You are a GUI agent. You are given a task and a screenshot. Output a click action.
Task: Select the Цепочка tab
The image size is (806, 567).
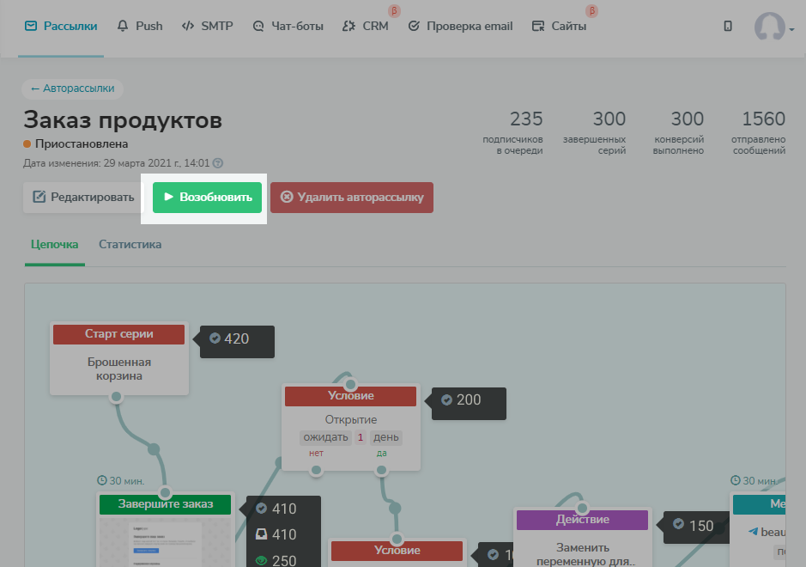(x=54, y=244)
